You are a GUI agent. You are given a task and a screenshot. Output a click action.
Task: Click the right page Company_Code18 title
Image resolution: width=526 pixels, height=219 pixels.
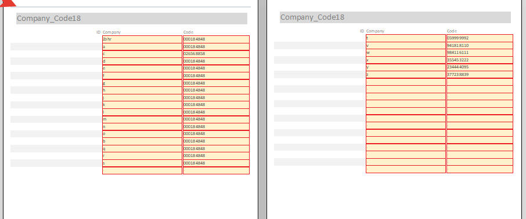click(x=312, y=17)
